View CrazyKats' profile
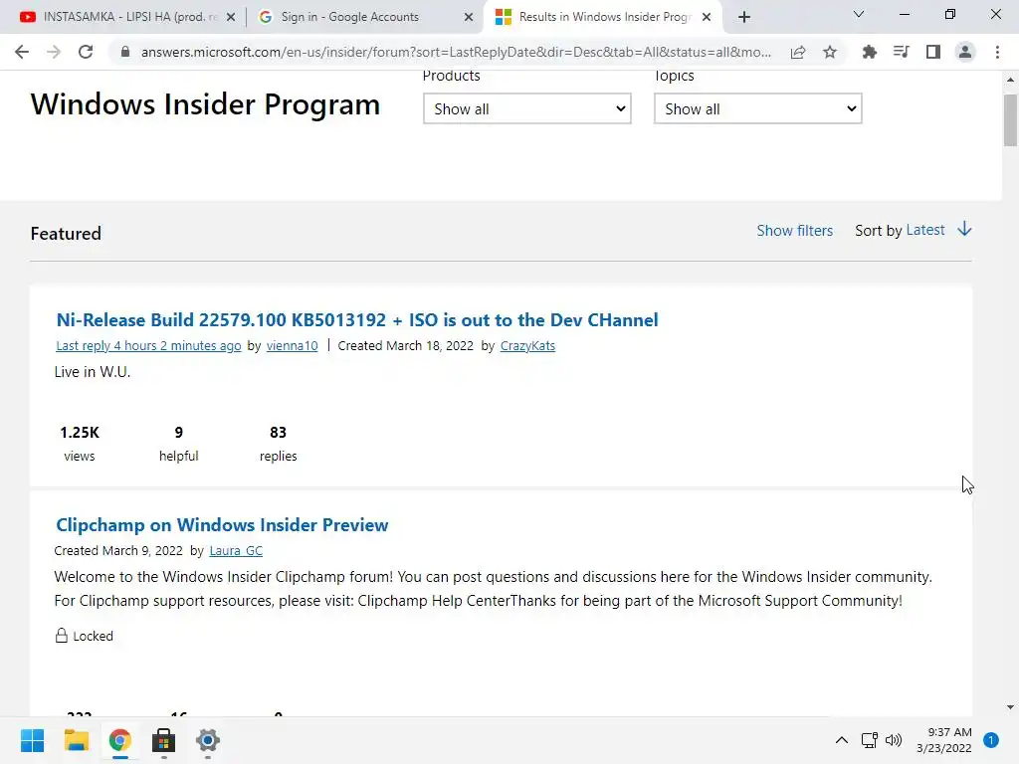 coord(527,345)
